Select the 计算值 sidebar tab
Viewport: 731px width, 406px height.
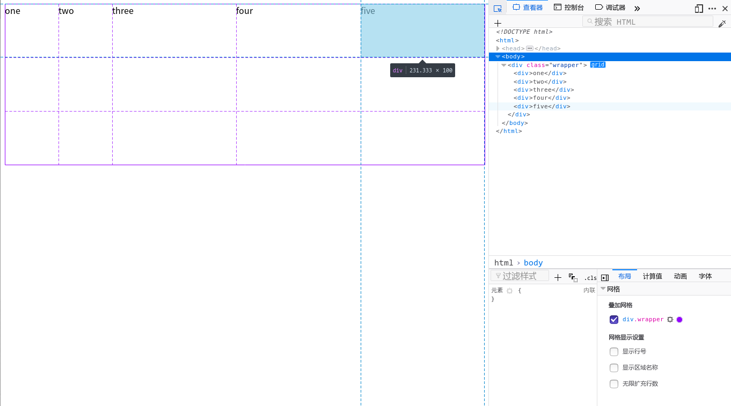coord(653,276)
